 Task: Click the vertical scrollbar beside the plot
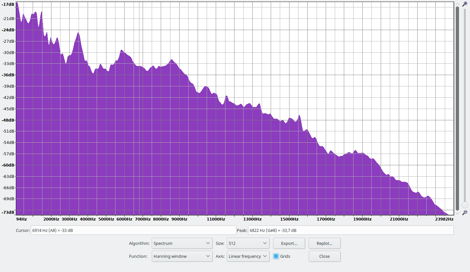click(x=457, y=108)
